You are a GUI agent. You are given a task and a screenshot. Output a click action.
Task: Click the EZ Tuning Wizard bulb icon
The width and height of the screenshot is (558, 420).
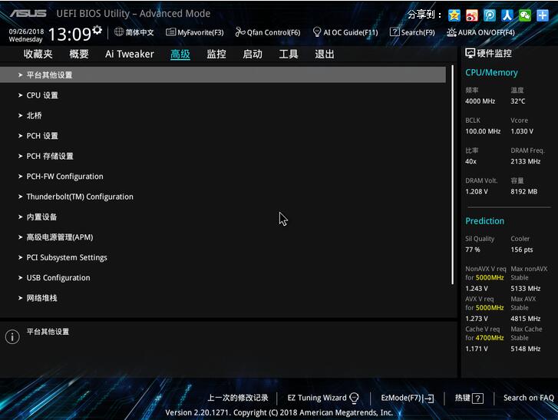point(354,398)
